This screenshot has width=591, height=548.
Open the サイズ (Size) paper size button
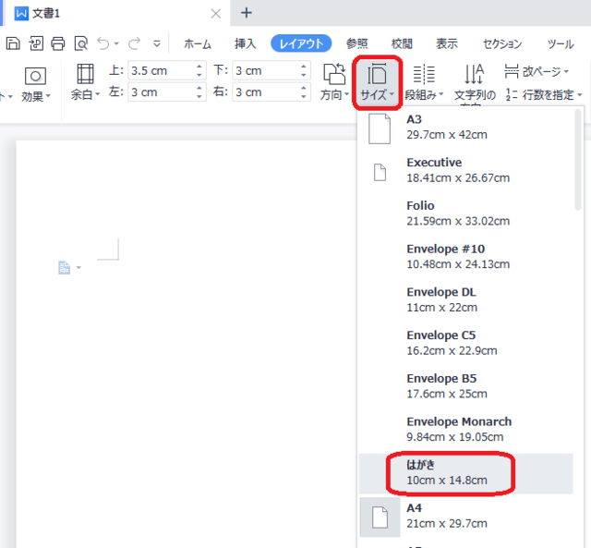[x=379, y=81]
